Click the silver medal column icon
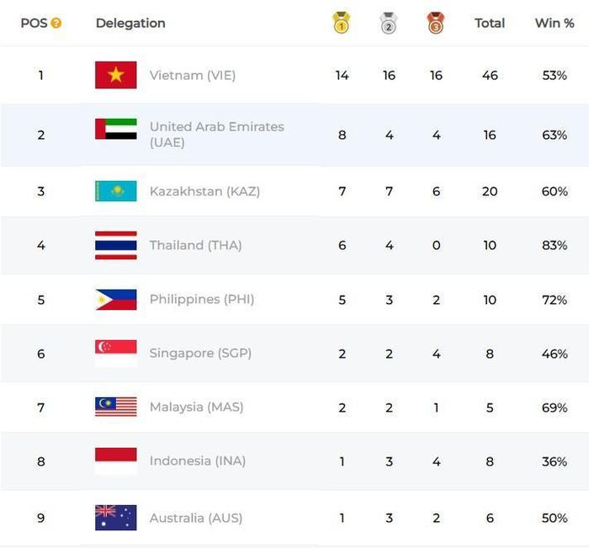The image size is (589, 548). coord(389,23)
